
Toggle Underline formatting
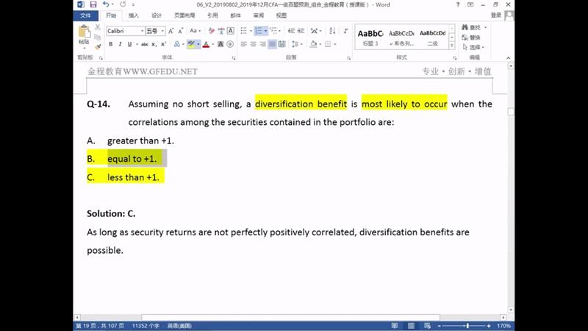(130, 44)
